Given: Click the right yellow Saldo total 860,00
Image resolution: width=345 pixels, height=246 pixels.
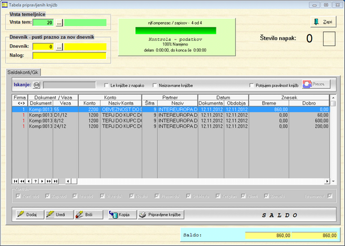Looking at the screenshot, I should point(314,236).
